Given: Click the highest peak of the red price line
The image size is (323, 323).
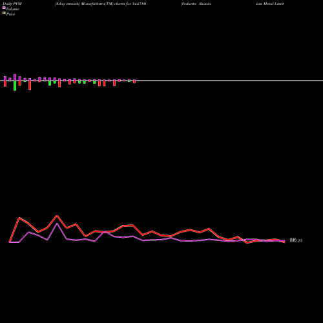Looking at the screenshot, I should pyautogui.click(x=57, y=216).
